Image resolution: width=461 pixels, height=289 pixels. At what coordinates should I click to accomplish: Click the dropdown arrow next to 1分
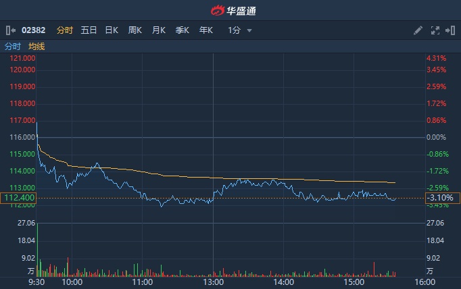(x=249, y=30)
